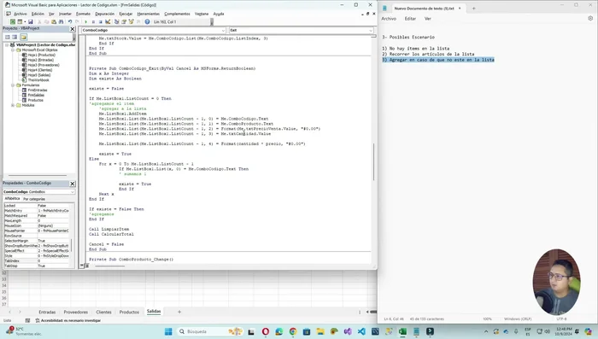Image resolution: width=598 pixels, height=339 pixels.
Task: Select Hoja5 (Salidas) in project tree
Action: click(x=39, y=75)
